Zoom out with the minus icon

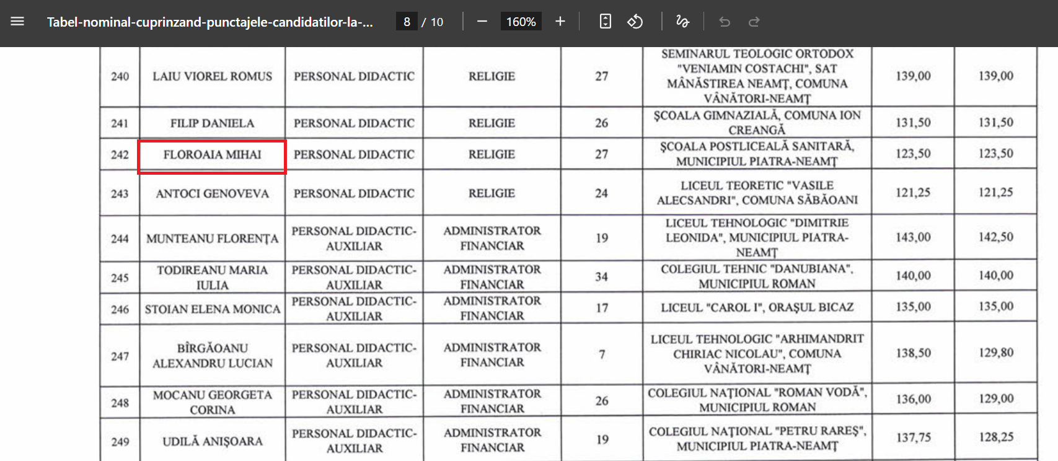482,22
